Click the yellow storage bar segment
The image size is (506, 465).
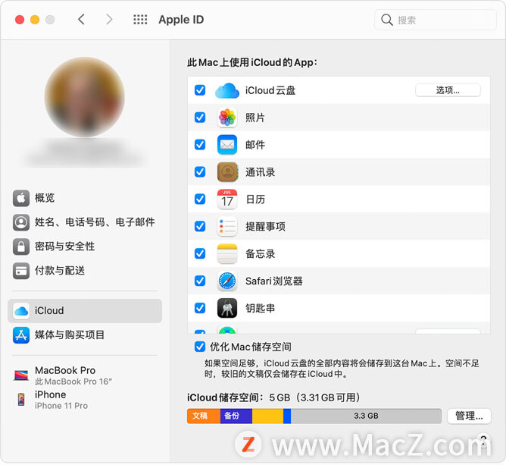point(267,416)
